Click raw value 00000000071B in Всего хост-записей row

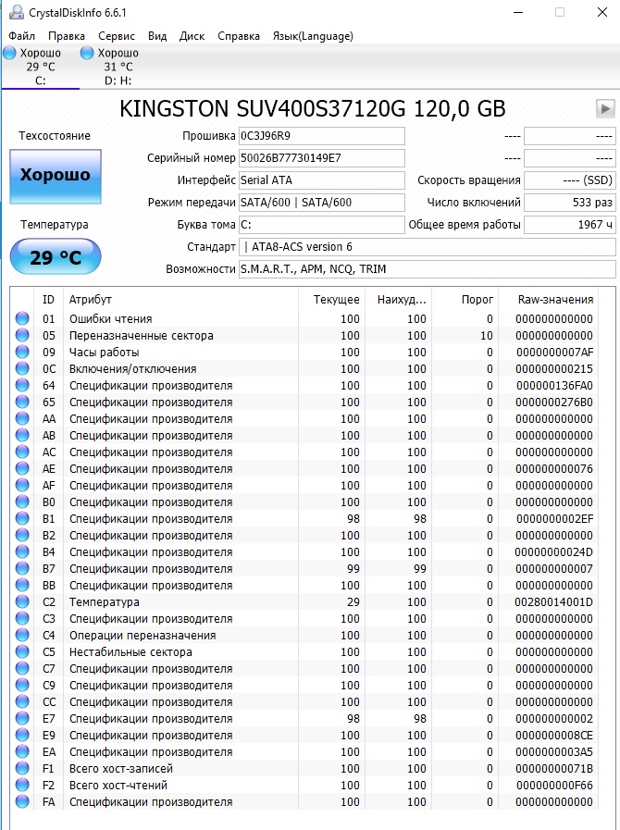click(x=554, y=768)
